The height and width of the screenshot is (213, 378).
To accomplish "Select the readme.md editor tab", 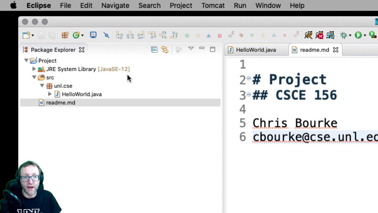I will pos(315,50).
